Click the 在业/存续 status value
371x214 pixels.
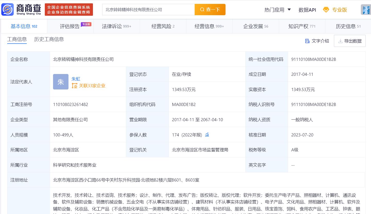point(182,75)
